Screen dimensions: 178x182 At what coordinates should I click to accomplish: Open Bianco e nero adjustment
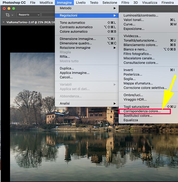148,49
